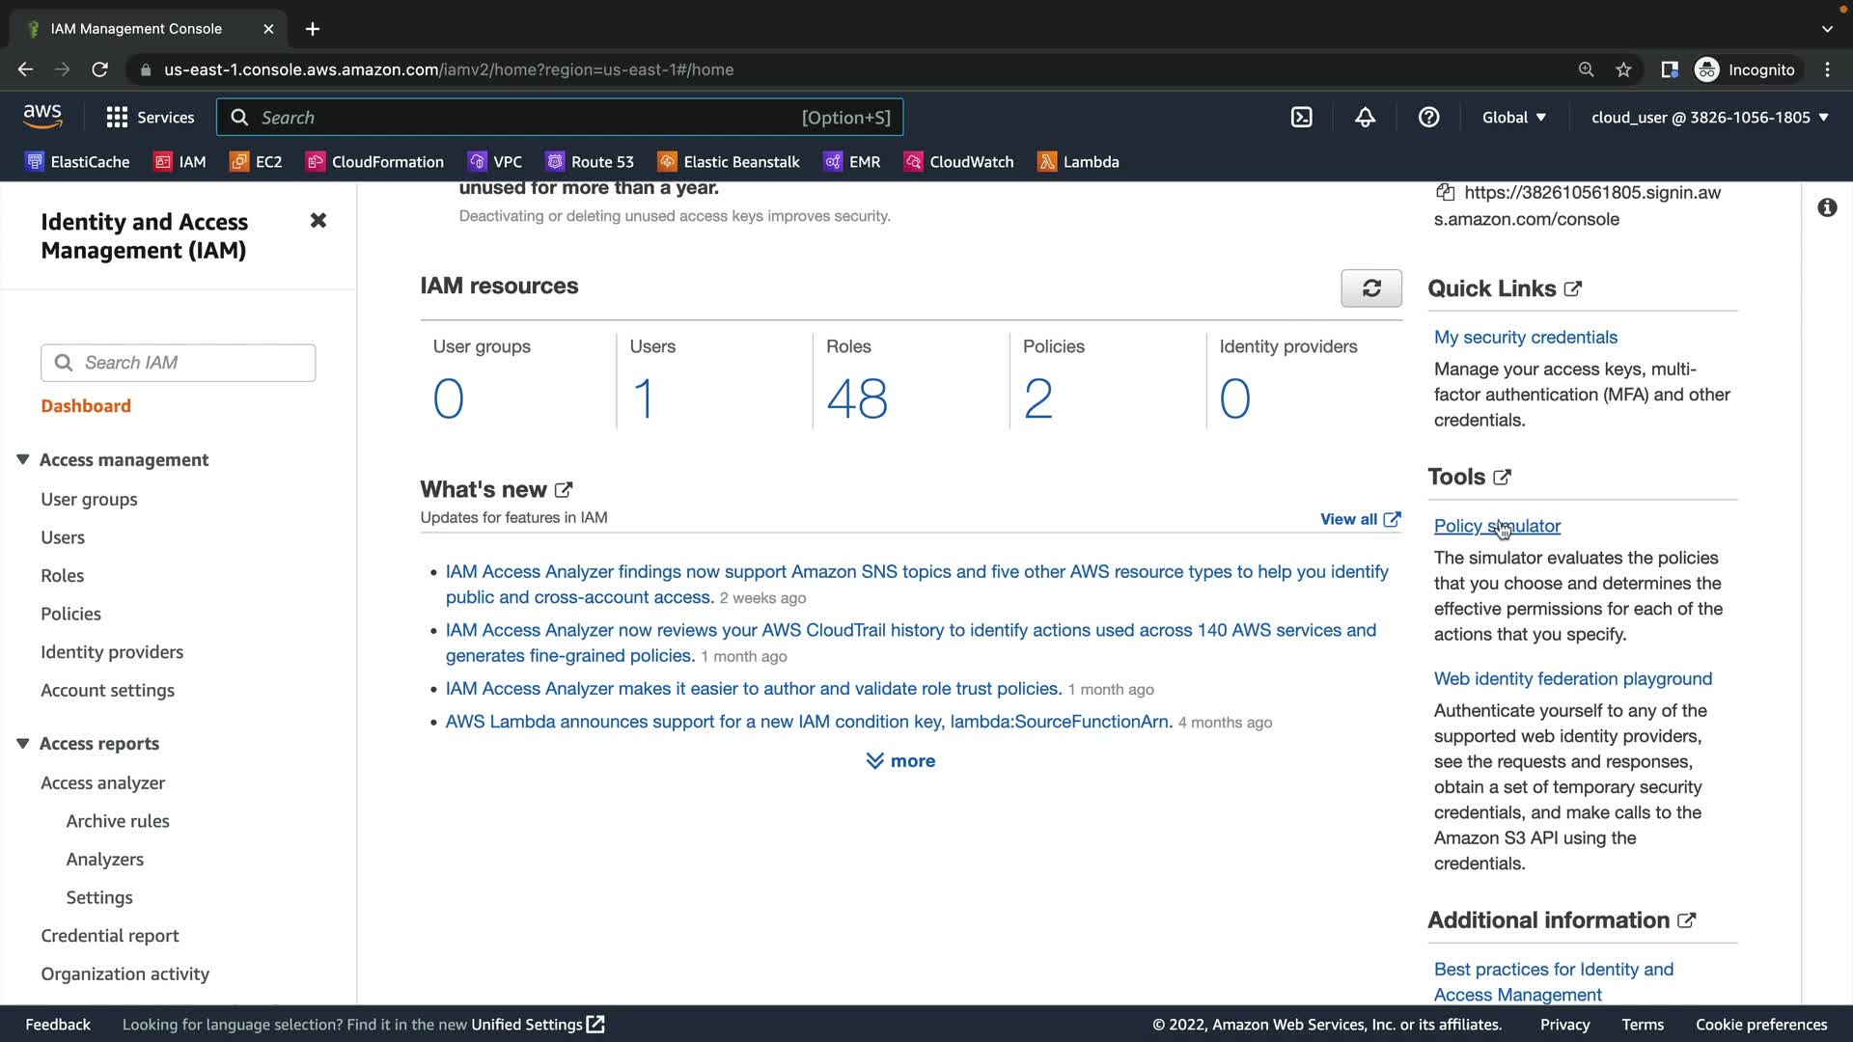This screenshot has height=1042, width=1853.
Task: Collapse the Access management section
Action: tap(23, 460)
